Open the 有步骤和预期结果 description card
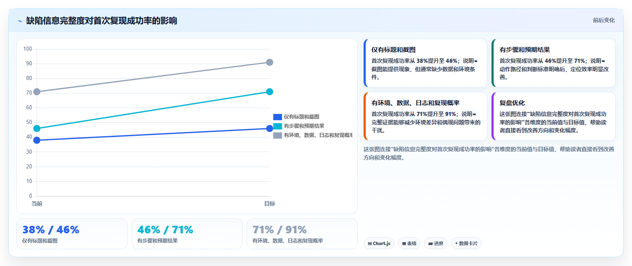 point(554,63)
